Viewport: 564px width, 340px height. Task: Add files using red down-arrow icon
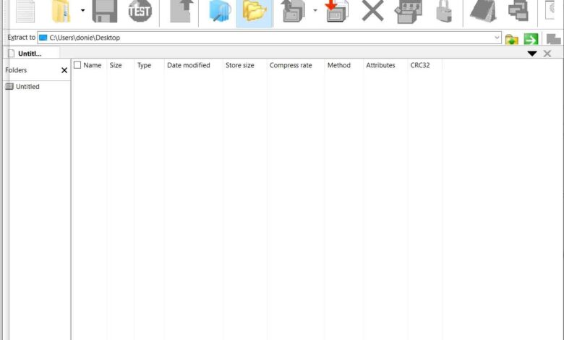[337, 11]
